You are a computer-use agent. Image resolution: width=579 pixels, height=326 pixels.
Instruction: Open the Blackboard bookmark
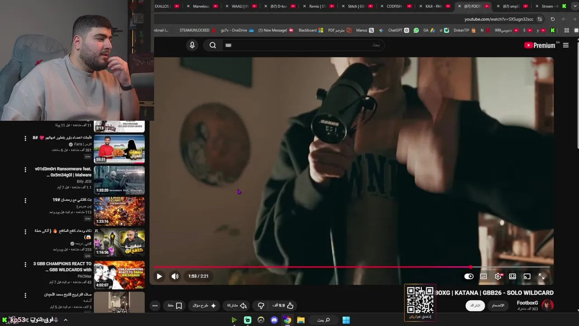pyautogui.click(x=311, y=30)
